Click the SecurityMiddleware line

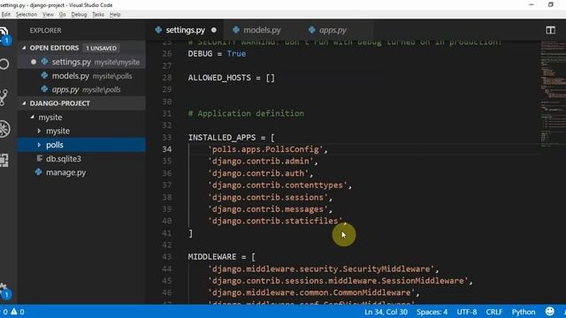tap(324, 269)
